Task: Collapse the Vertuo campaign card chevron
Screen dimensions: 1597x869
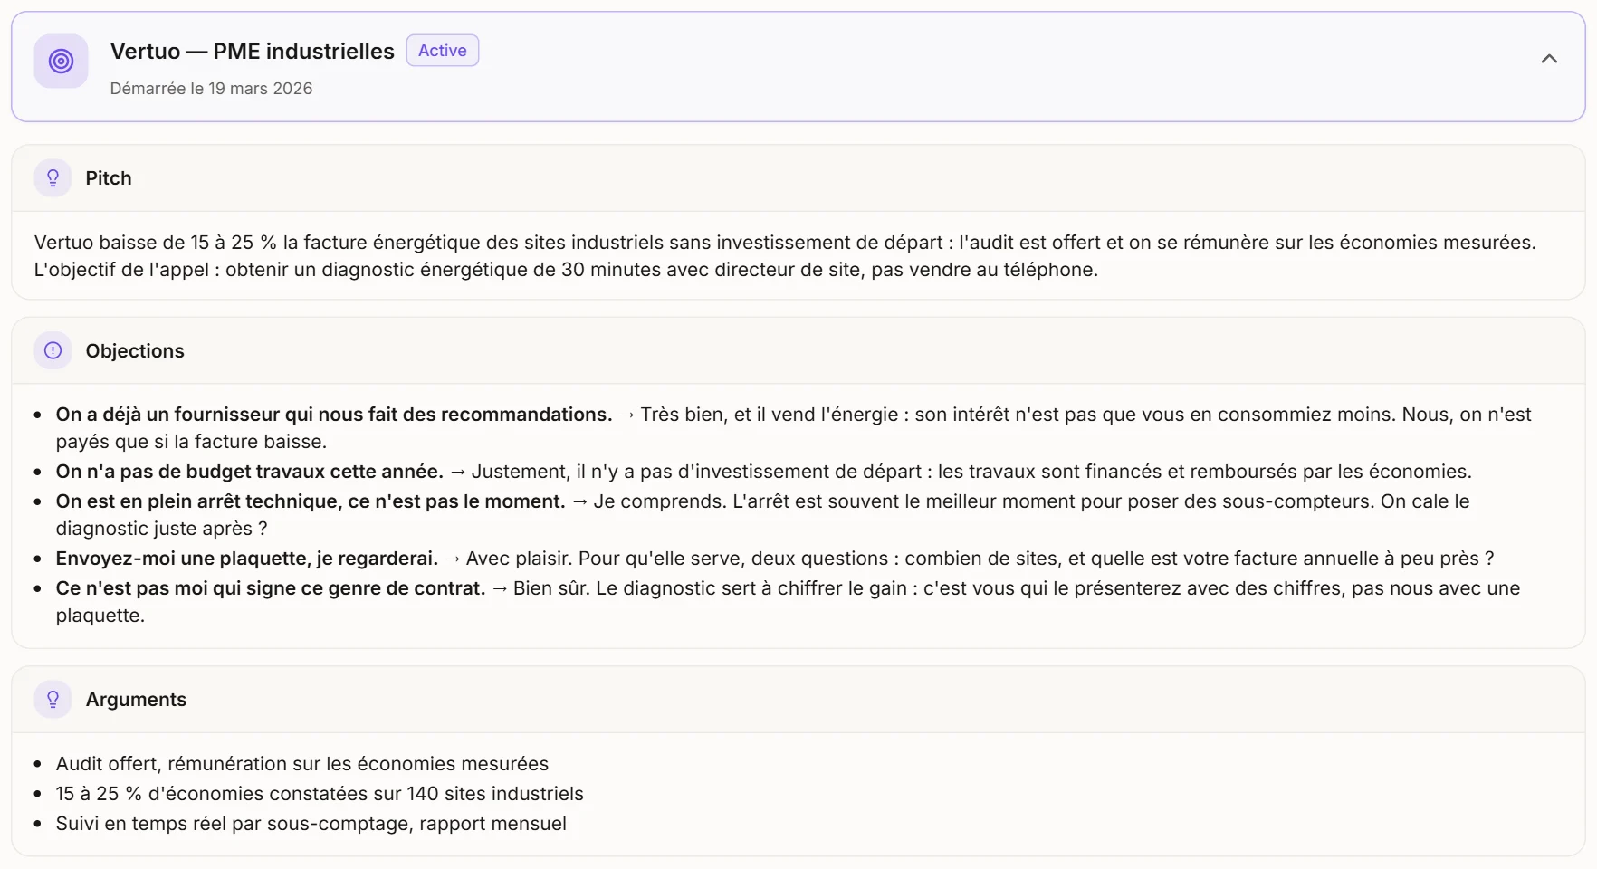Action: (1549, 59)
